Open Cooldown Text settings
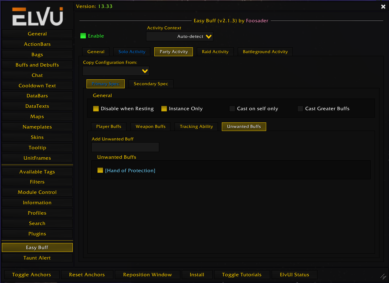Image resolution: width=389 pixels, height=283 pixels. click(x=37, y=86)
